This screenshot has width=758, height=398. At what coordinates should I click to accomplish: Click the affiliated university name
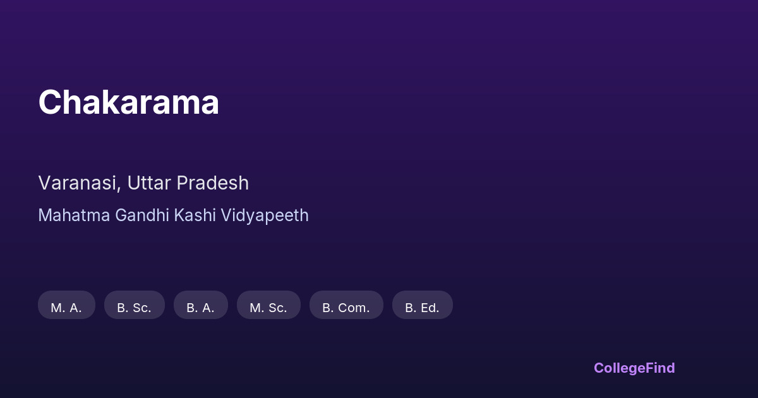173,215
